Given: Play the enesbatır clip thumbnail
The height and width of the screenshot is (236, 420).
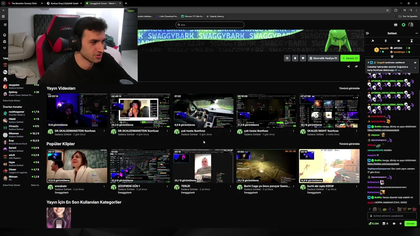Looking at the screenshot, I should tap(77, 166).
